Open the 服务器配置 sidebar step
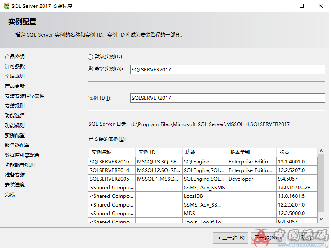The image size is (331, 248). click(17, 145)
